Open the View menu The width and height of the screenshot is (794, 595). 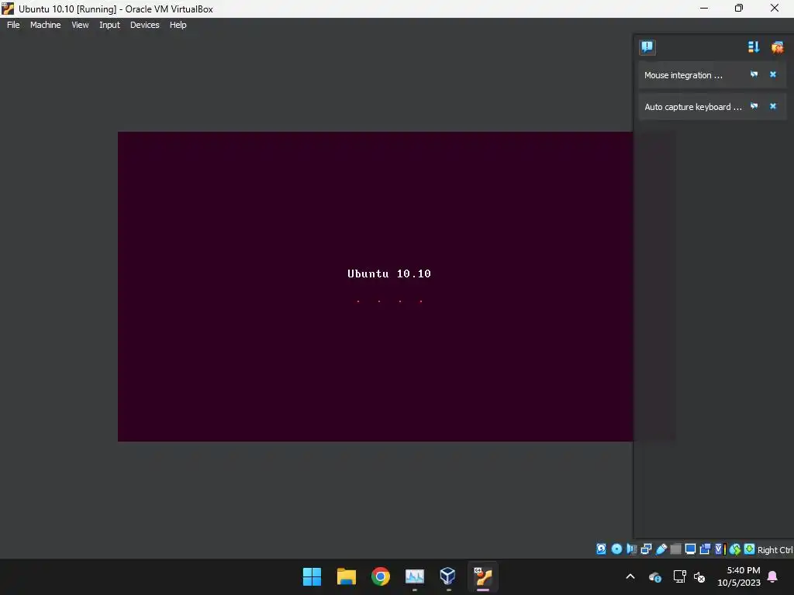click(80, 25)
